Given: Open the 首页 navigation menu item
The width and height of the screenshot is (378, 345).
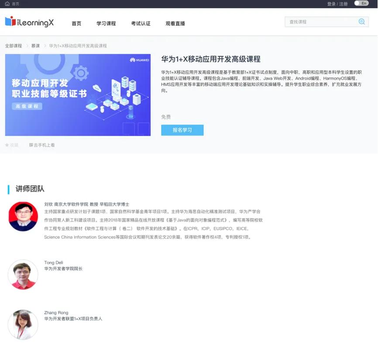Looking at the screenshot, I should click(76, 24).
